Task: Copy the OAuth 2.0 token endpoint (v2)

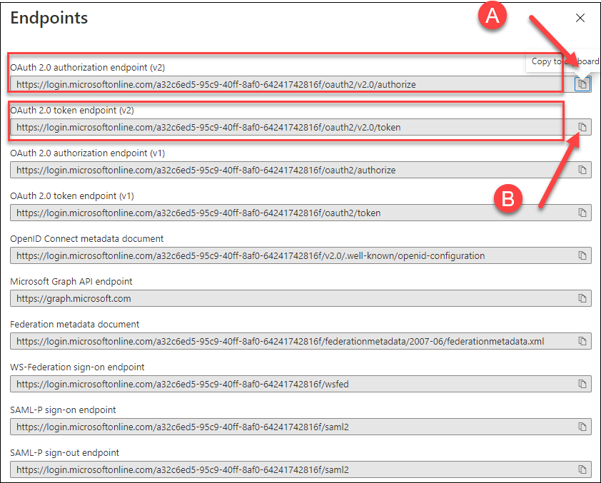Action: (x=582, y=127)
